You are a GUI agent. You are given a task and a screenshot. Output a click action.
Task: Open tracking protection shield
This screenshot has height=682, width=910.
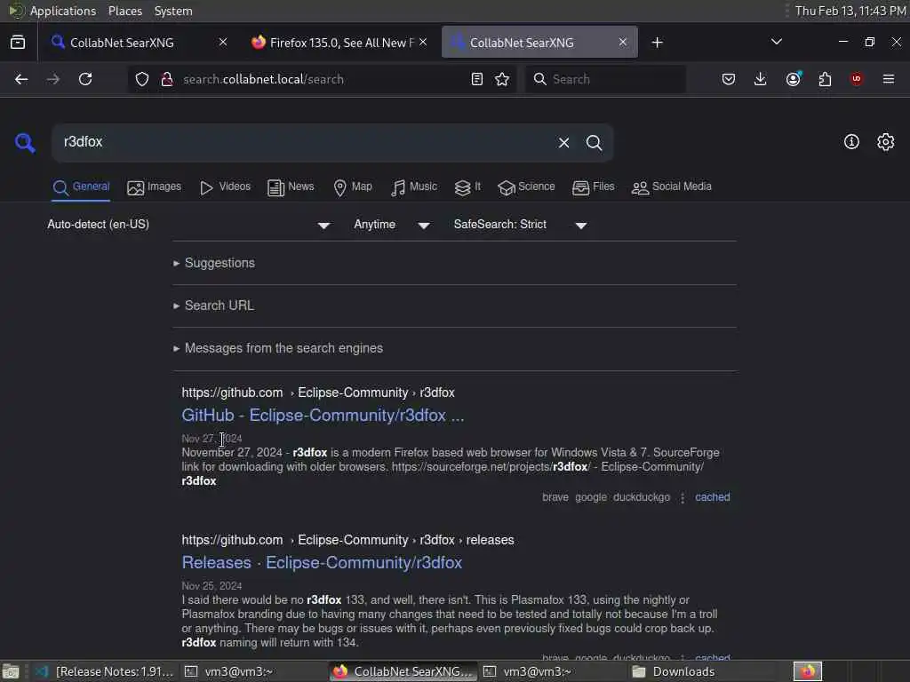[142, 79]
